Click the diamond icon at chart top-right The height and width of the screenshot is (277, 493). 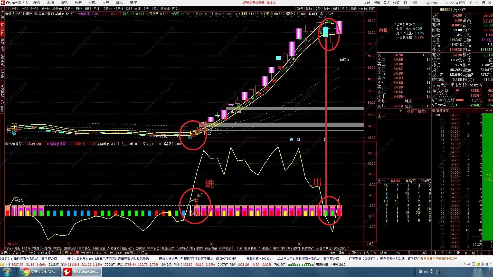(356, 14)
